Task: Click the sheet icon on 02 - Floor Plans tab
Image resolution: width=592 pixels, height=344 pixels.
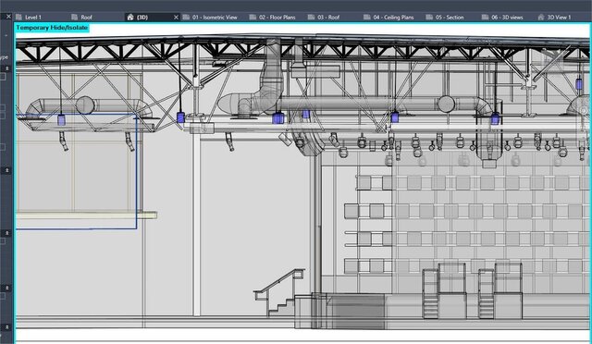Action: tap(253, 18)
